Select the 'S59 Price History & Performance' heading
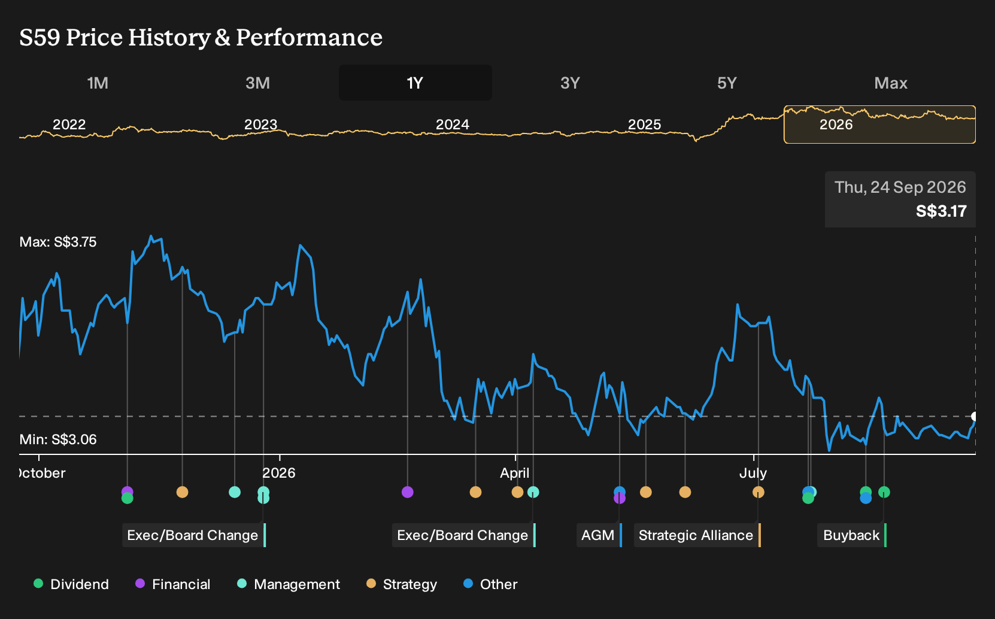The image size is (995, 619). pyautogui.click(x=201, y=37)
